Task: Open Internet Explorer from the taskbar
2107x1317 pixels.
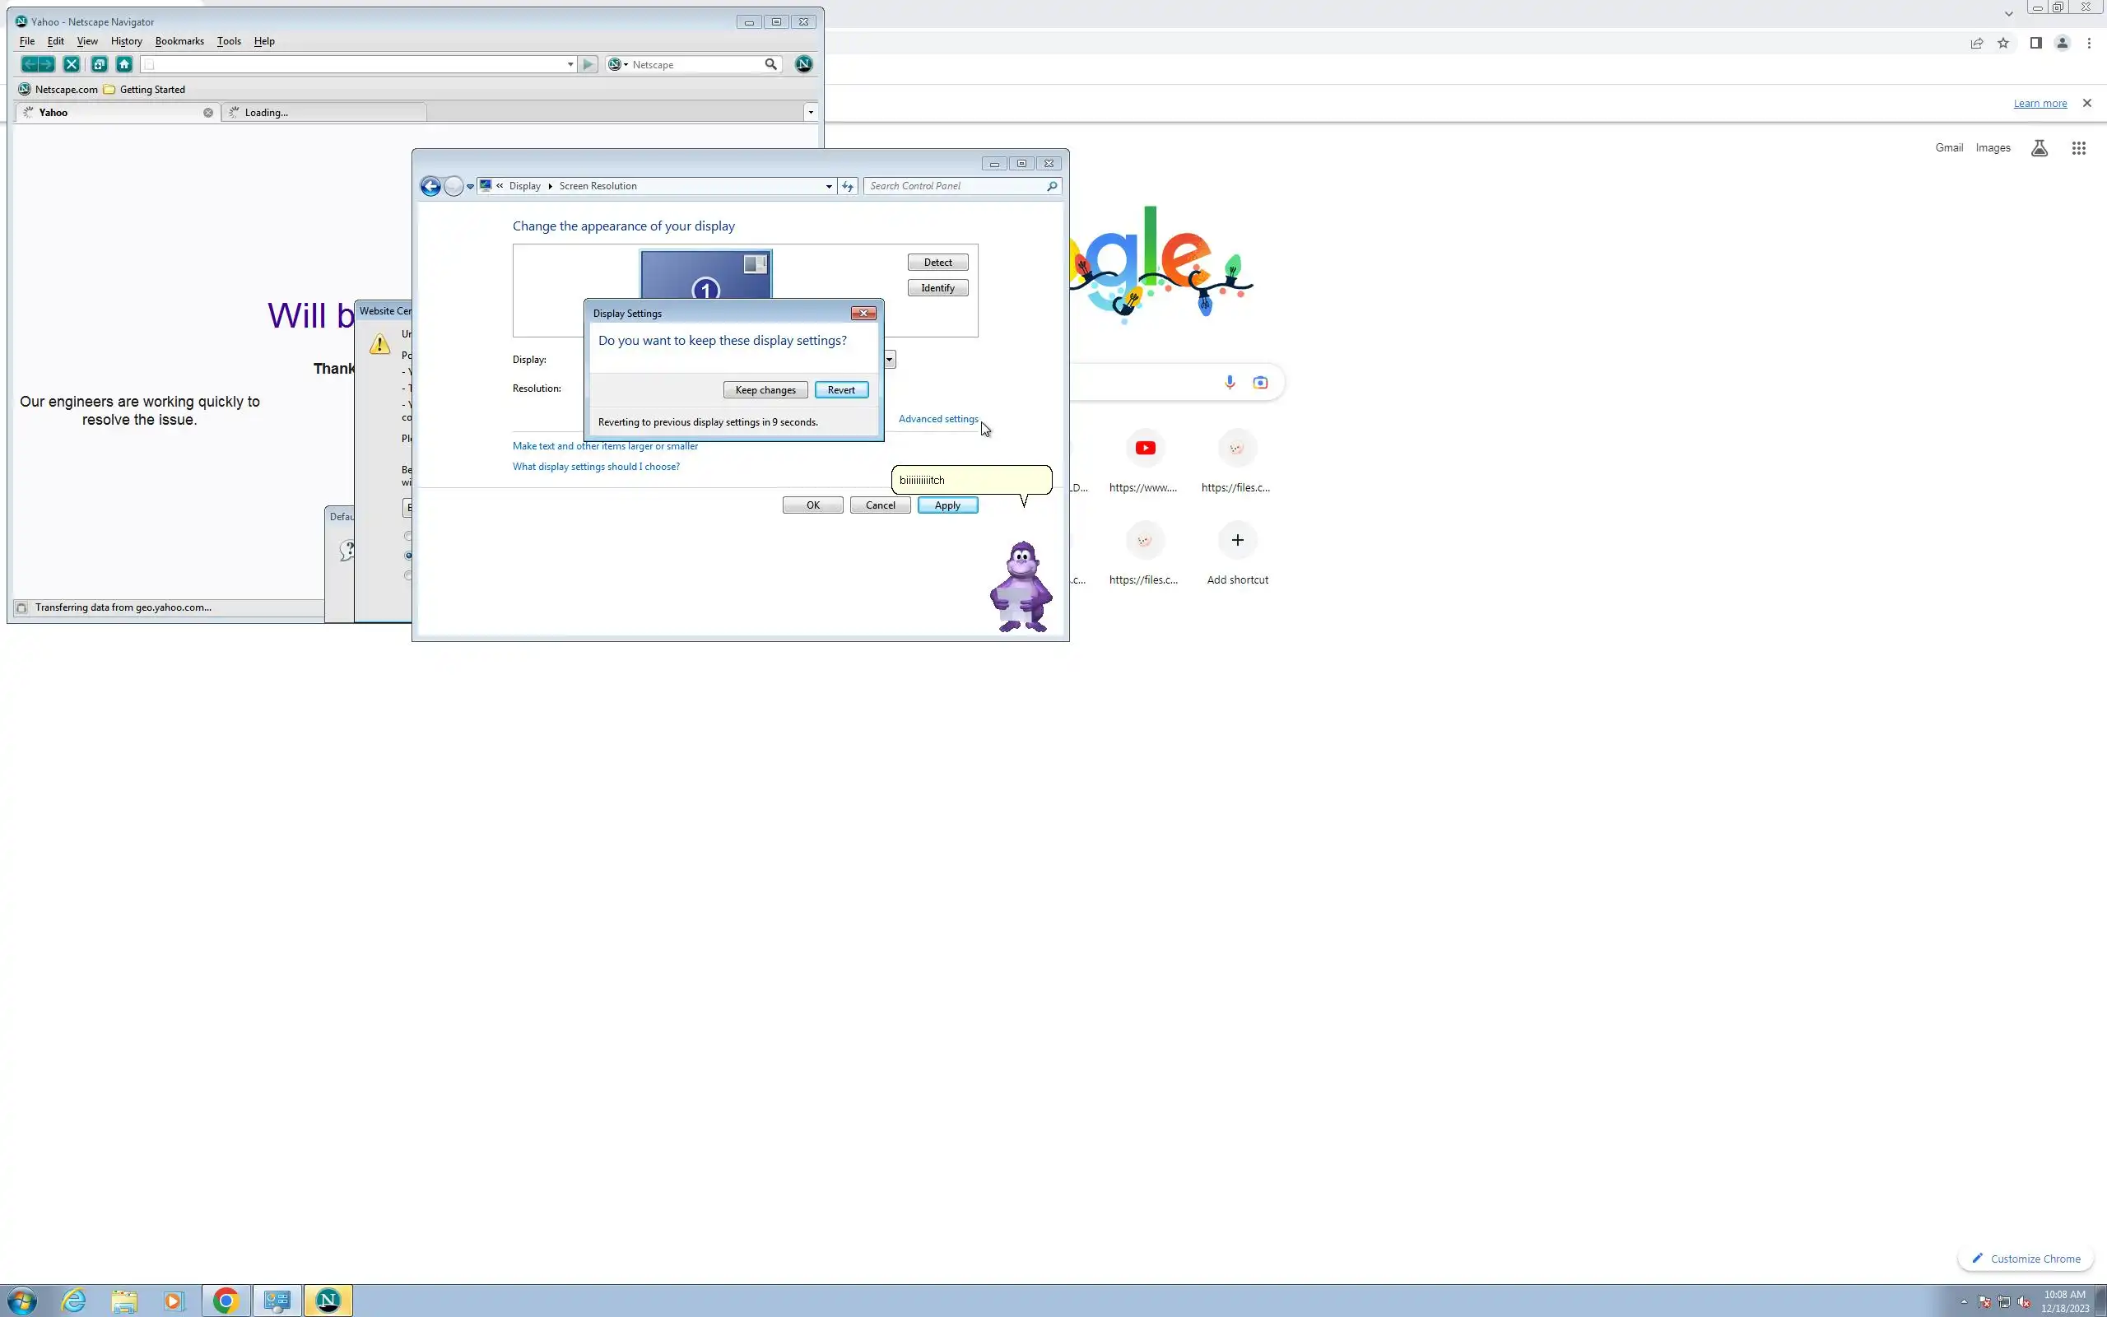Action: pos(74,1301)
